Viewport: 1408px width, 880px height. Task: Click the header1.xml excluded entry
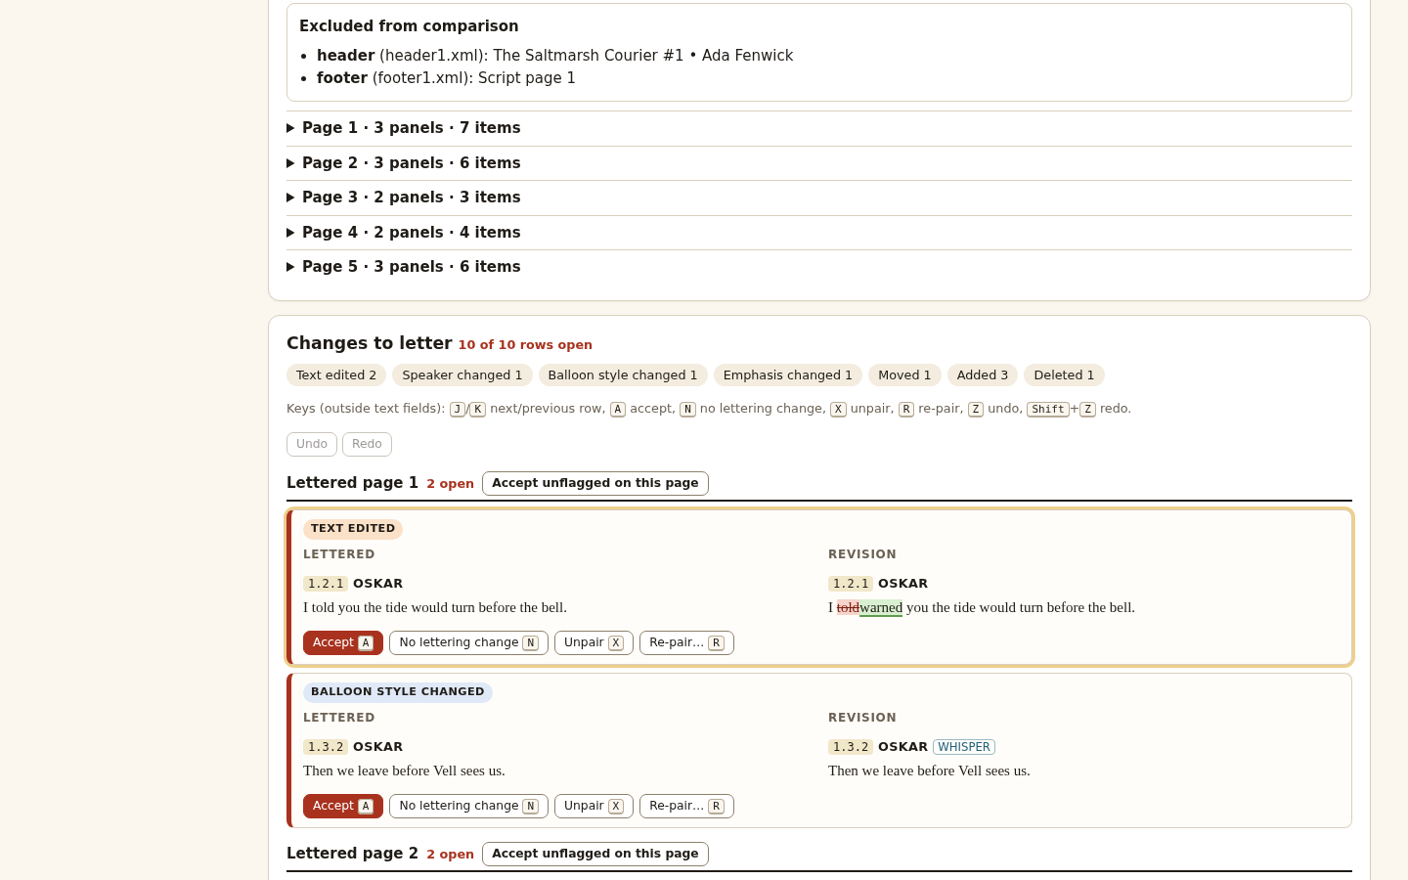[x=554, y=56]
